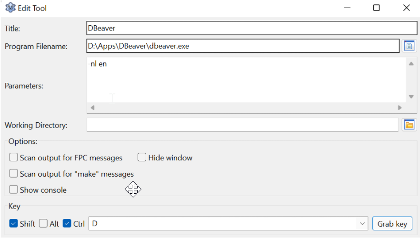
Task: Enable the Alt modifier checkbox
Action: pyautogui.click(x=43, y=223)
